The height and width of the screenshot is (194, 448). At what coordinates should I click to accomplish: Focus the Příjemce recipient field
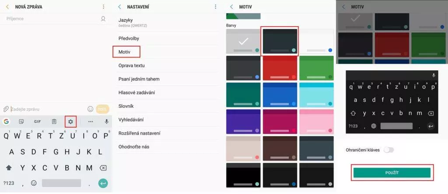click(52, 19)
